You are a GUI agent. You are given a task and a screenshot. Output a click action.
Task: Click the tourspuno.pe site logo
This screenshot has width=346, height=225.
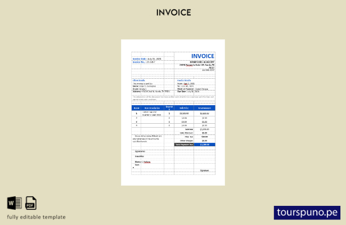coord(307,213)
